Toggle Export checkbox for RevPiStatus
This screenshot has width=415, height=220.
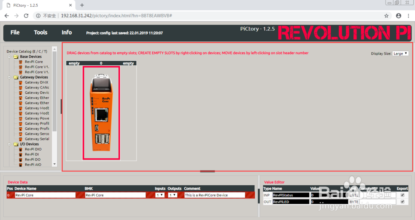tap(403, 195)
